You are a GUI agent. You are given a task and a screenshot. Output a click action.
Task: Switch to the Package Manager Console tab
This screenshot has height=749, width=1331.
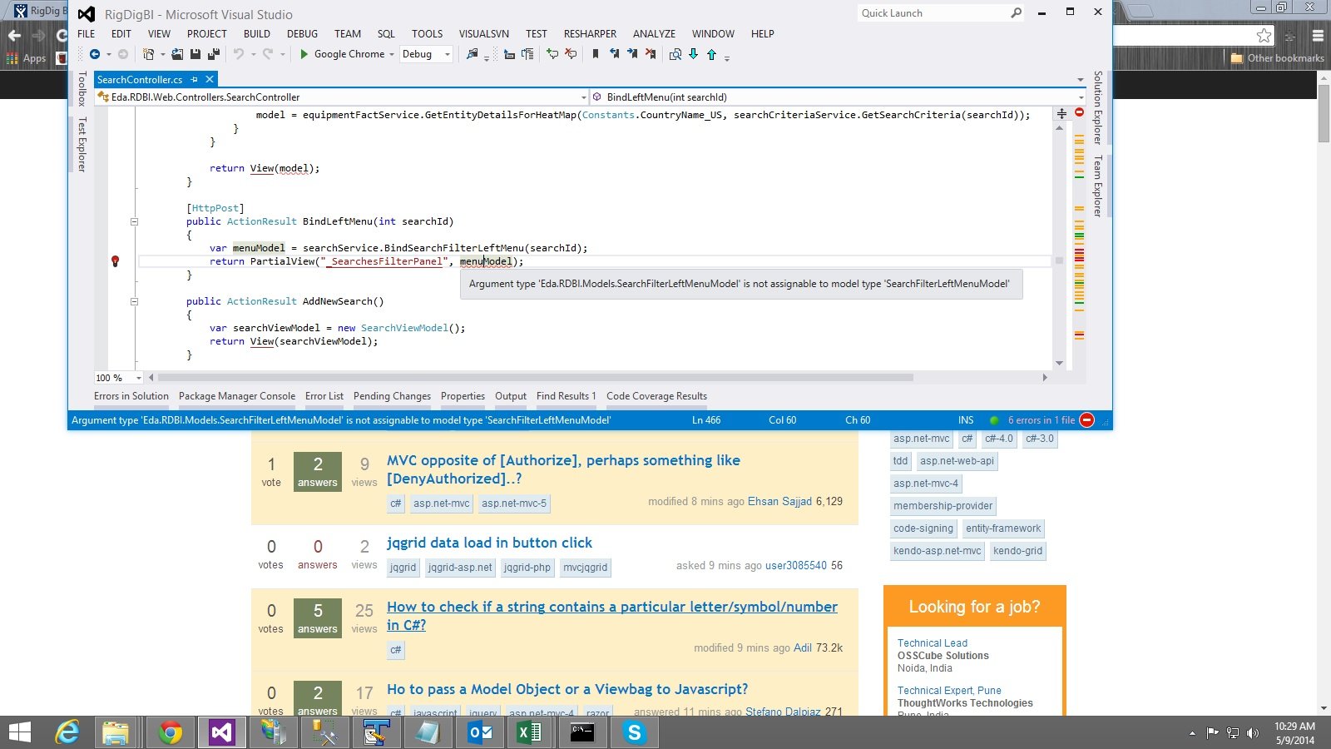[x=237, y=396]
